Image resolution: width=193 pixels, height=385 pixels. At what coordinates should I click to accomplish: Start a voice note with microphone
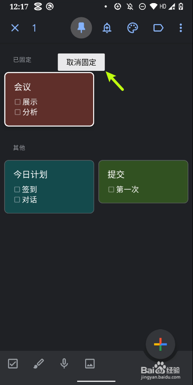click(x=64, y=364)
